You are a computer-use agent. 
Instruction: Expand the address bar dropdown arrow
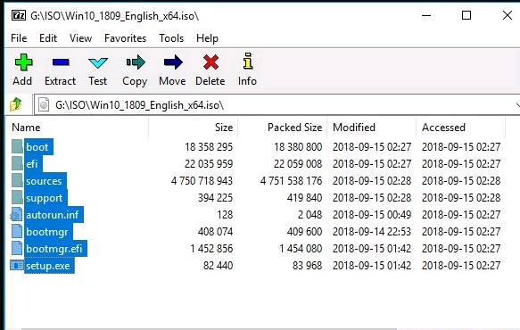coord(517,105)
